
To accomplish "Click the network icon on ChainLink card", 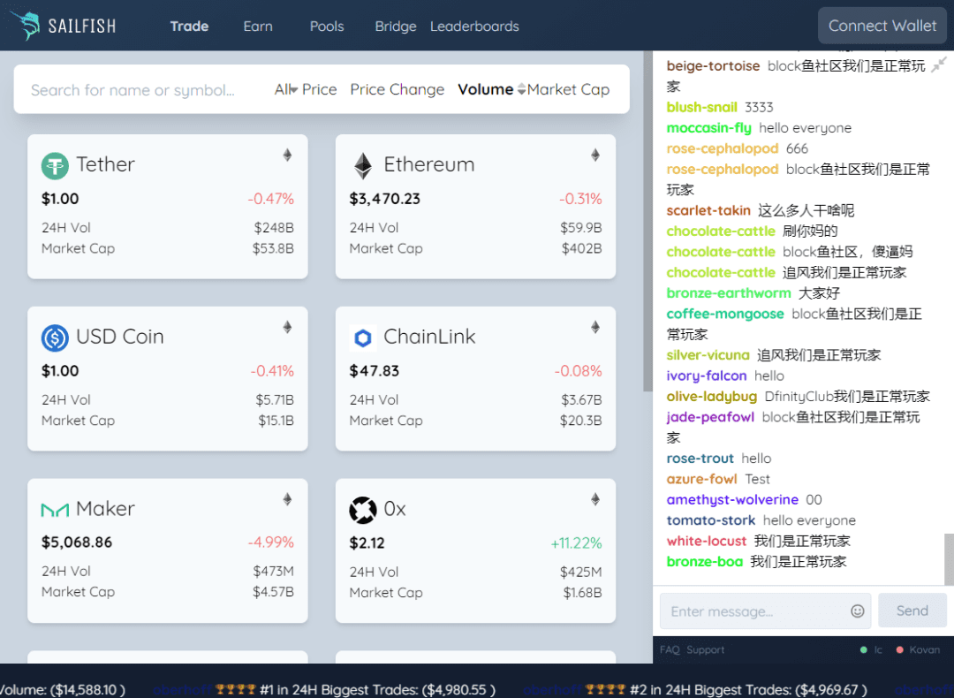I will click(x=595, y=327).
